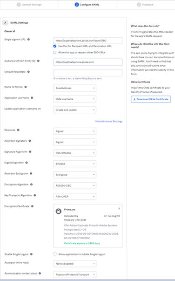Click info icon next to Key Transport Algorithm
Image resolution: width=175 pixels, height=281 pixels.
click(x=35, y=195)
